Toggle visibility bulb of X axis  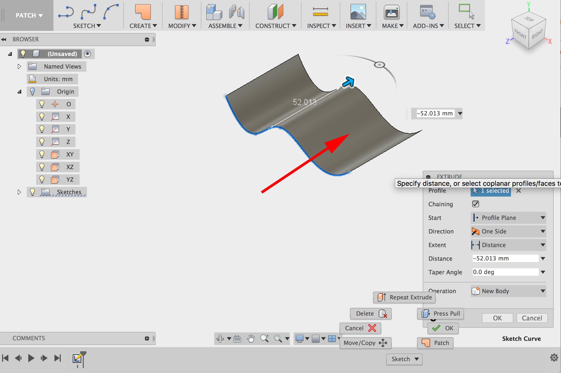(42, 116)
